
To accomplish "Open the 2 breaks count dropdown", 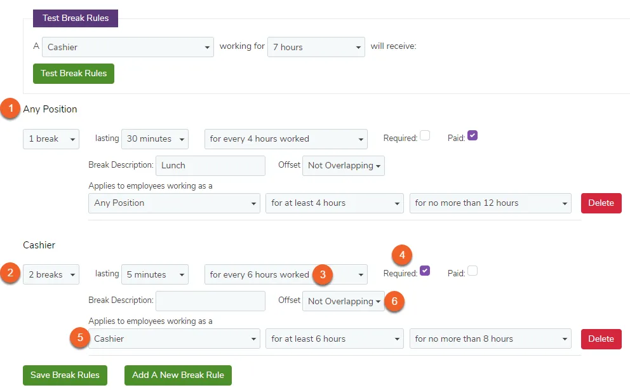I will 51,274.
